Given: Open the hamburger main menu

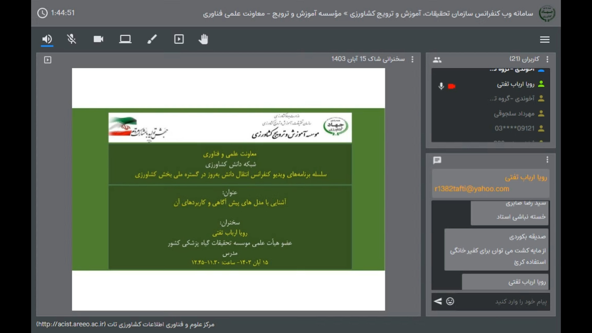Looking at the screenshot, I should coord(545,39).
